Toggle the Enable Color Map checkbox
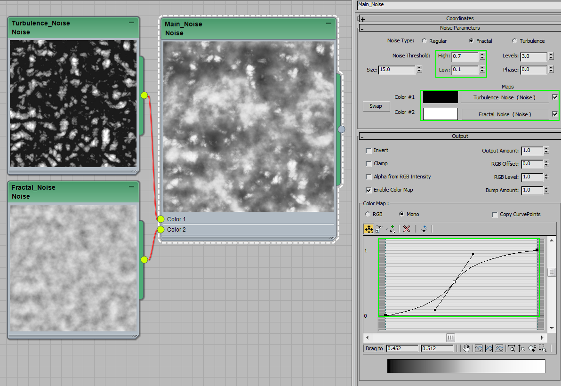Screen dimensions: 561x386 tap(369, 190)
